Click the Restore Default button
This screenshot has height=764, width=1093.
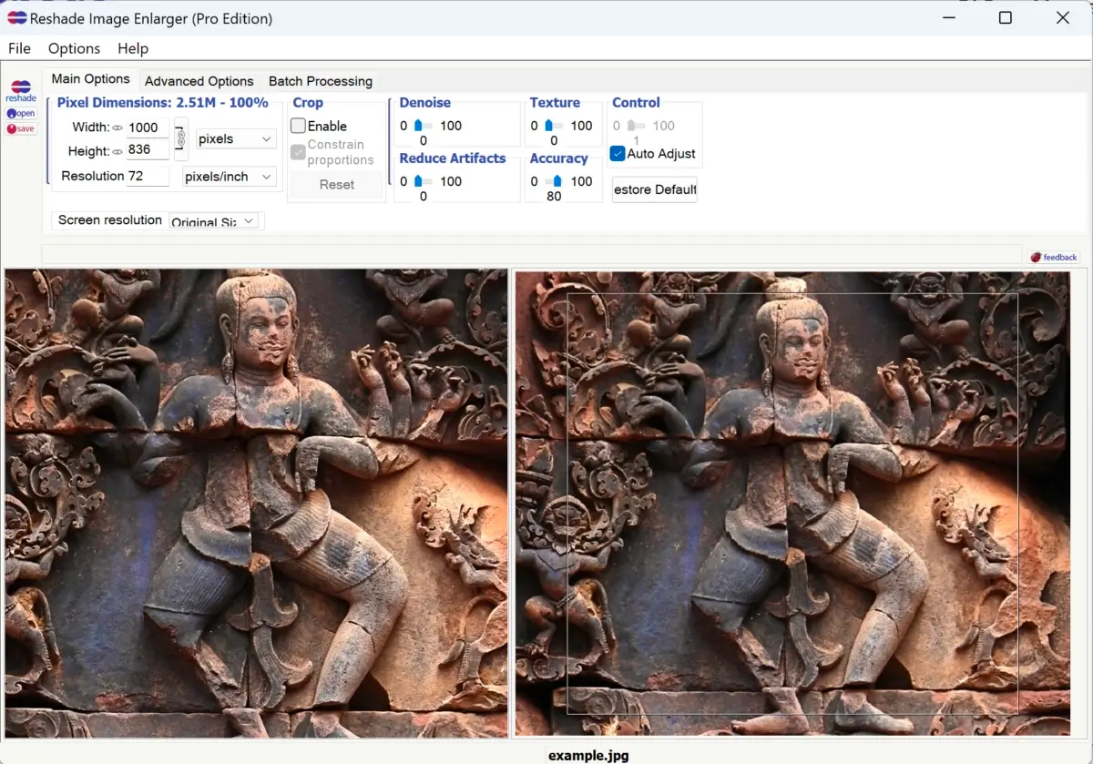[x=654, y=189]
